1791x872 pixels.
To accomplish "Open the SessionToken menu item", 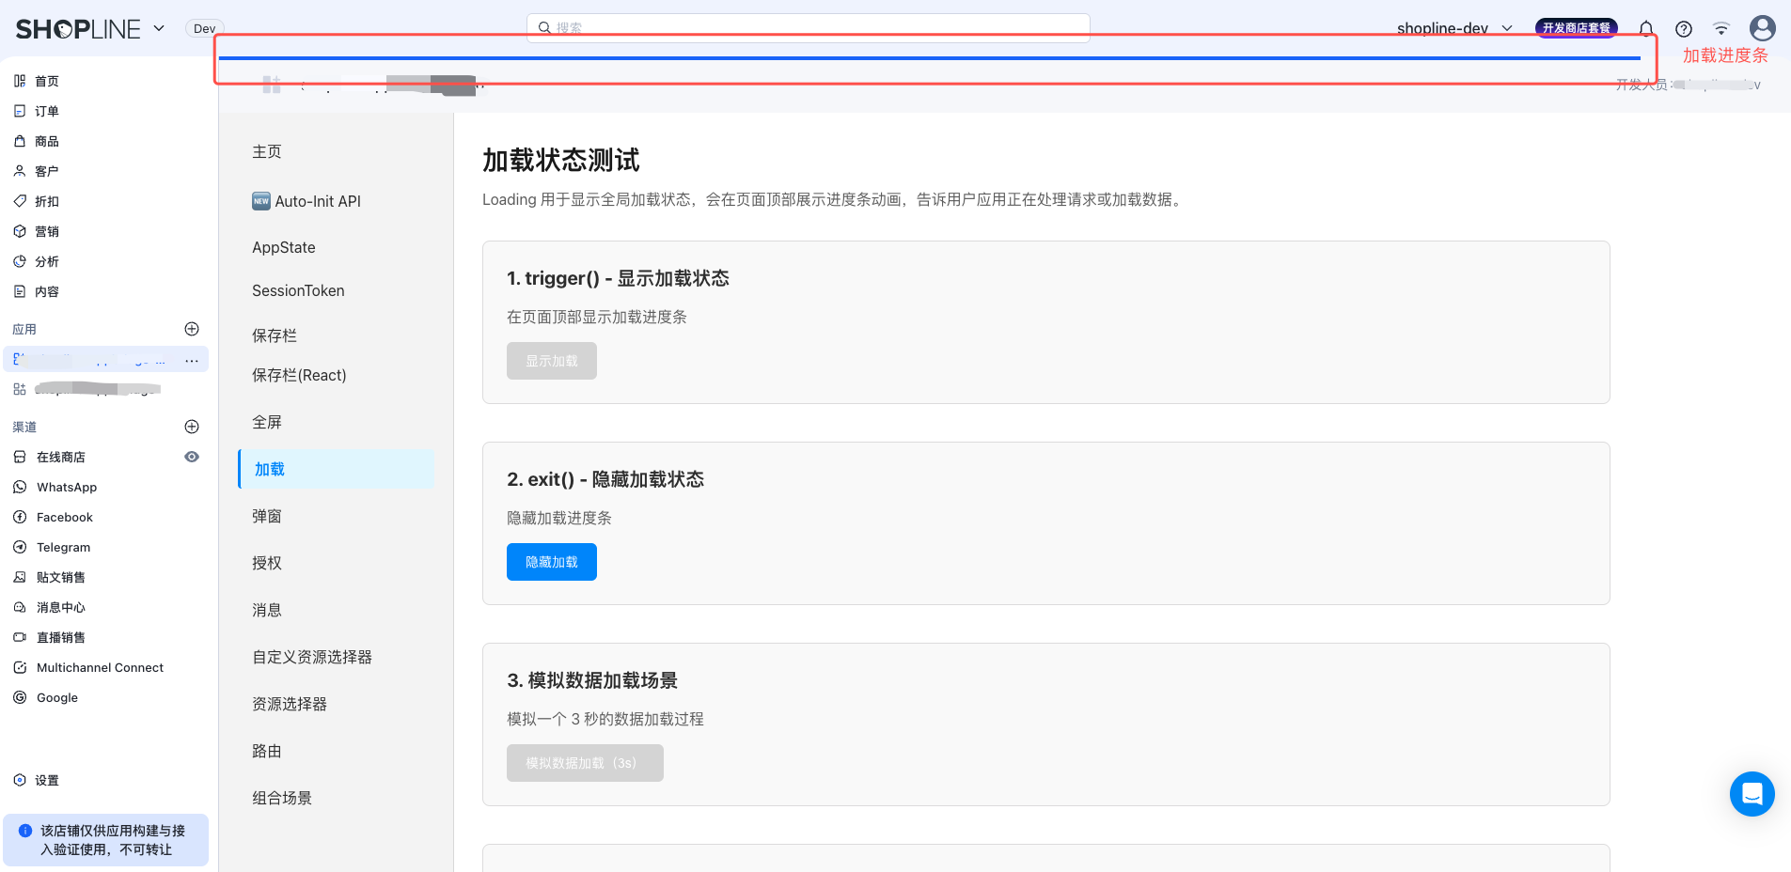I will tap(298, 290).
